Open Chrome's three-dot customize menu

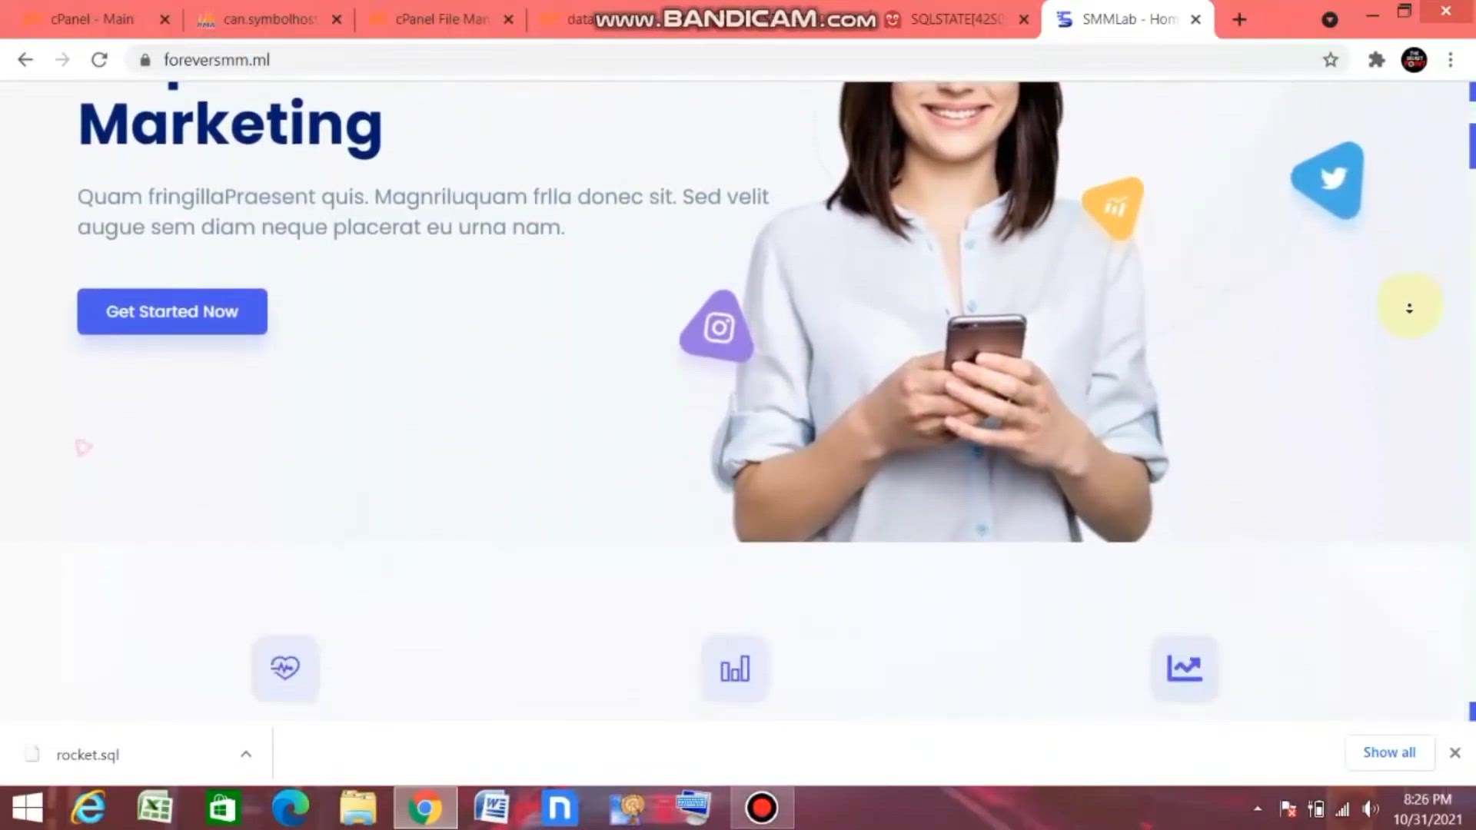coord(1451,59)
